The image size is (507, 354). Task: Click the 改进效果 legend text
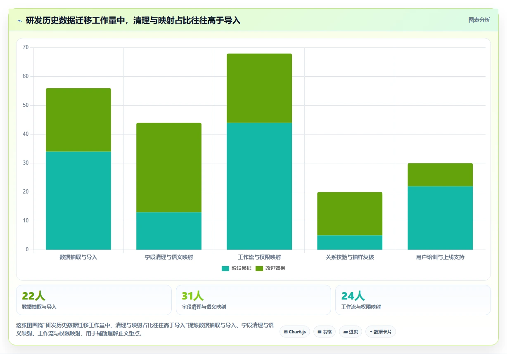[275, 268]
